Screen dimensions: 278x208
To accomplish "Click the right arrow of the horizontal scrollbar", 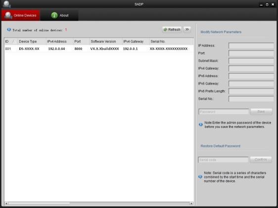I will [191, 204].
